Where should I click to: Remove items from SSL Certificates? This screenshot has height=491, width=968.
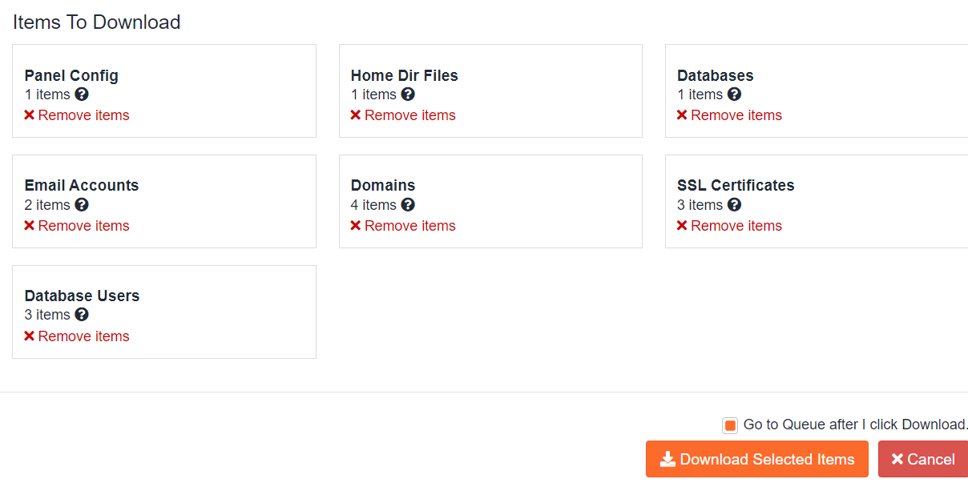(x=729, y=226)
